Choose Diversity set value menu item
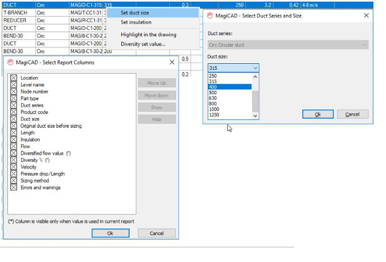 pyautogui.click(x=153, y=44)
